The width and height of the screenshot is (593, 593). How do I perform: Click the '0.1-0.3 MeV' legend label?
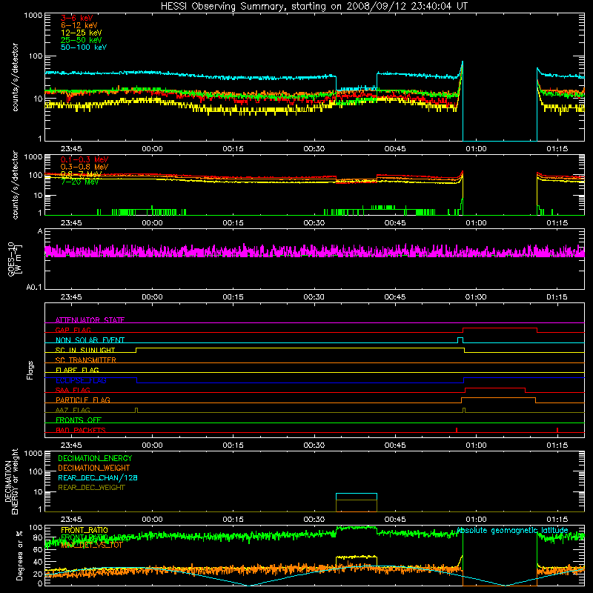85,159
